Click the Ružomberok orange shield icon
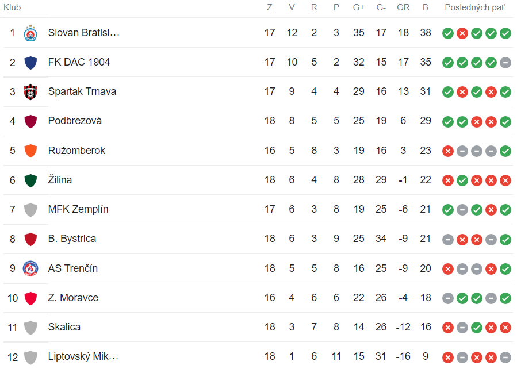This screenshot has width=517, height=369. (x=30, y=151)
